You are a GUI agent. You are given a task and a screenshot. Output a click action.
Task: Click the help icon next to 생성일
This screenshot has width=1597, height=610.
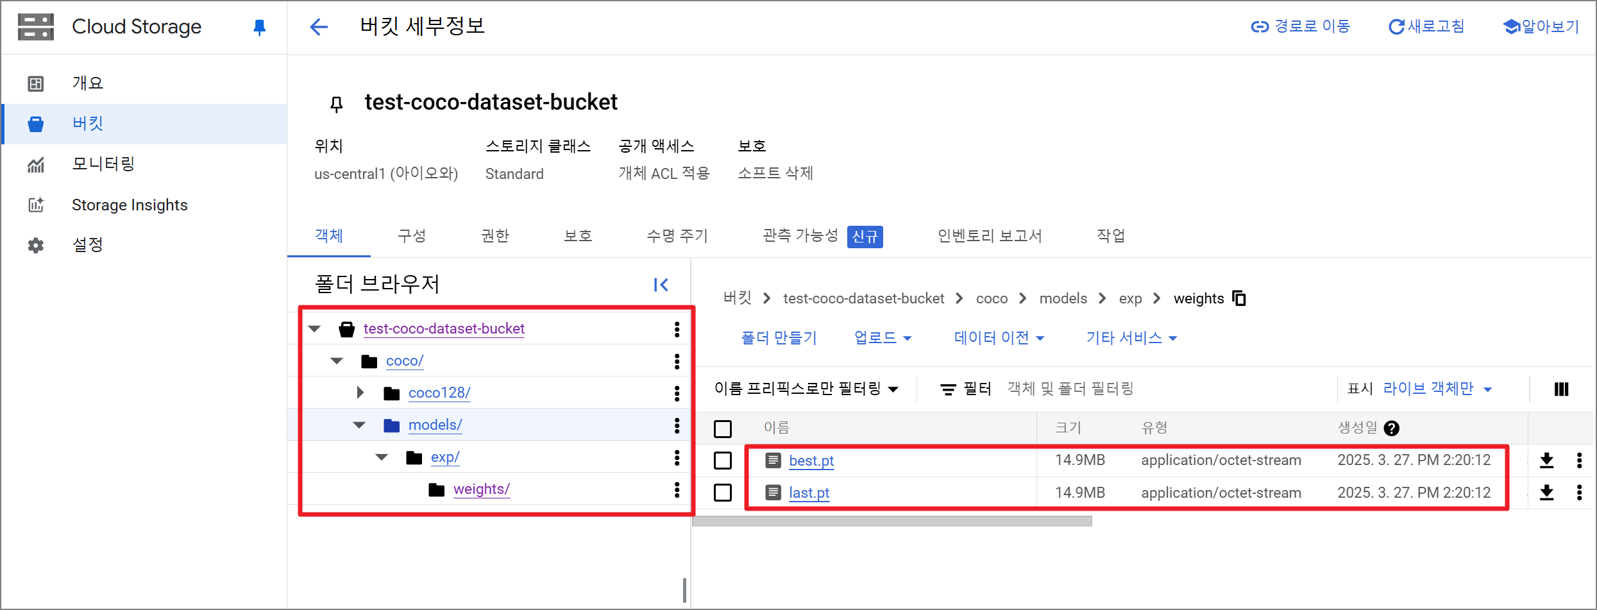click(1392, 428)
